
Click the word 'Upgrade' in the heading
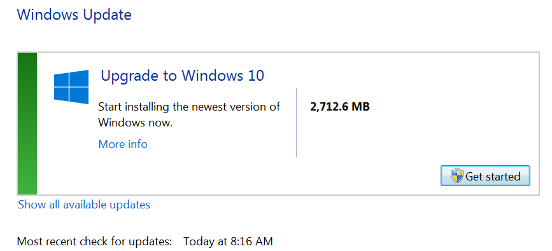[x=130, y=76]
